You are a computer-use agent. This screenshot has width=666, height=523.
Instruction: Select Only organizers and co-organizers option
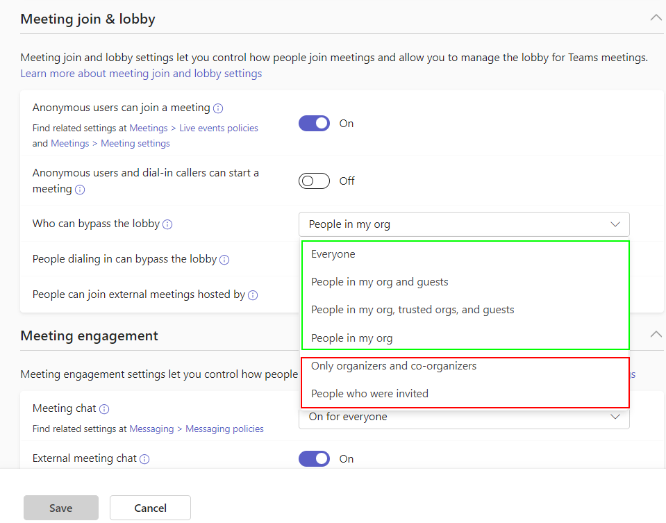394,366
